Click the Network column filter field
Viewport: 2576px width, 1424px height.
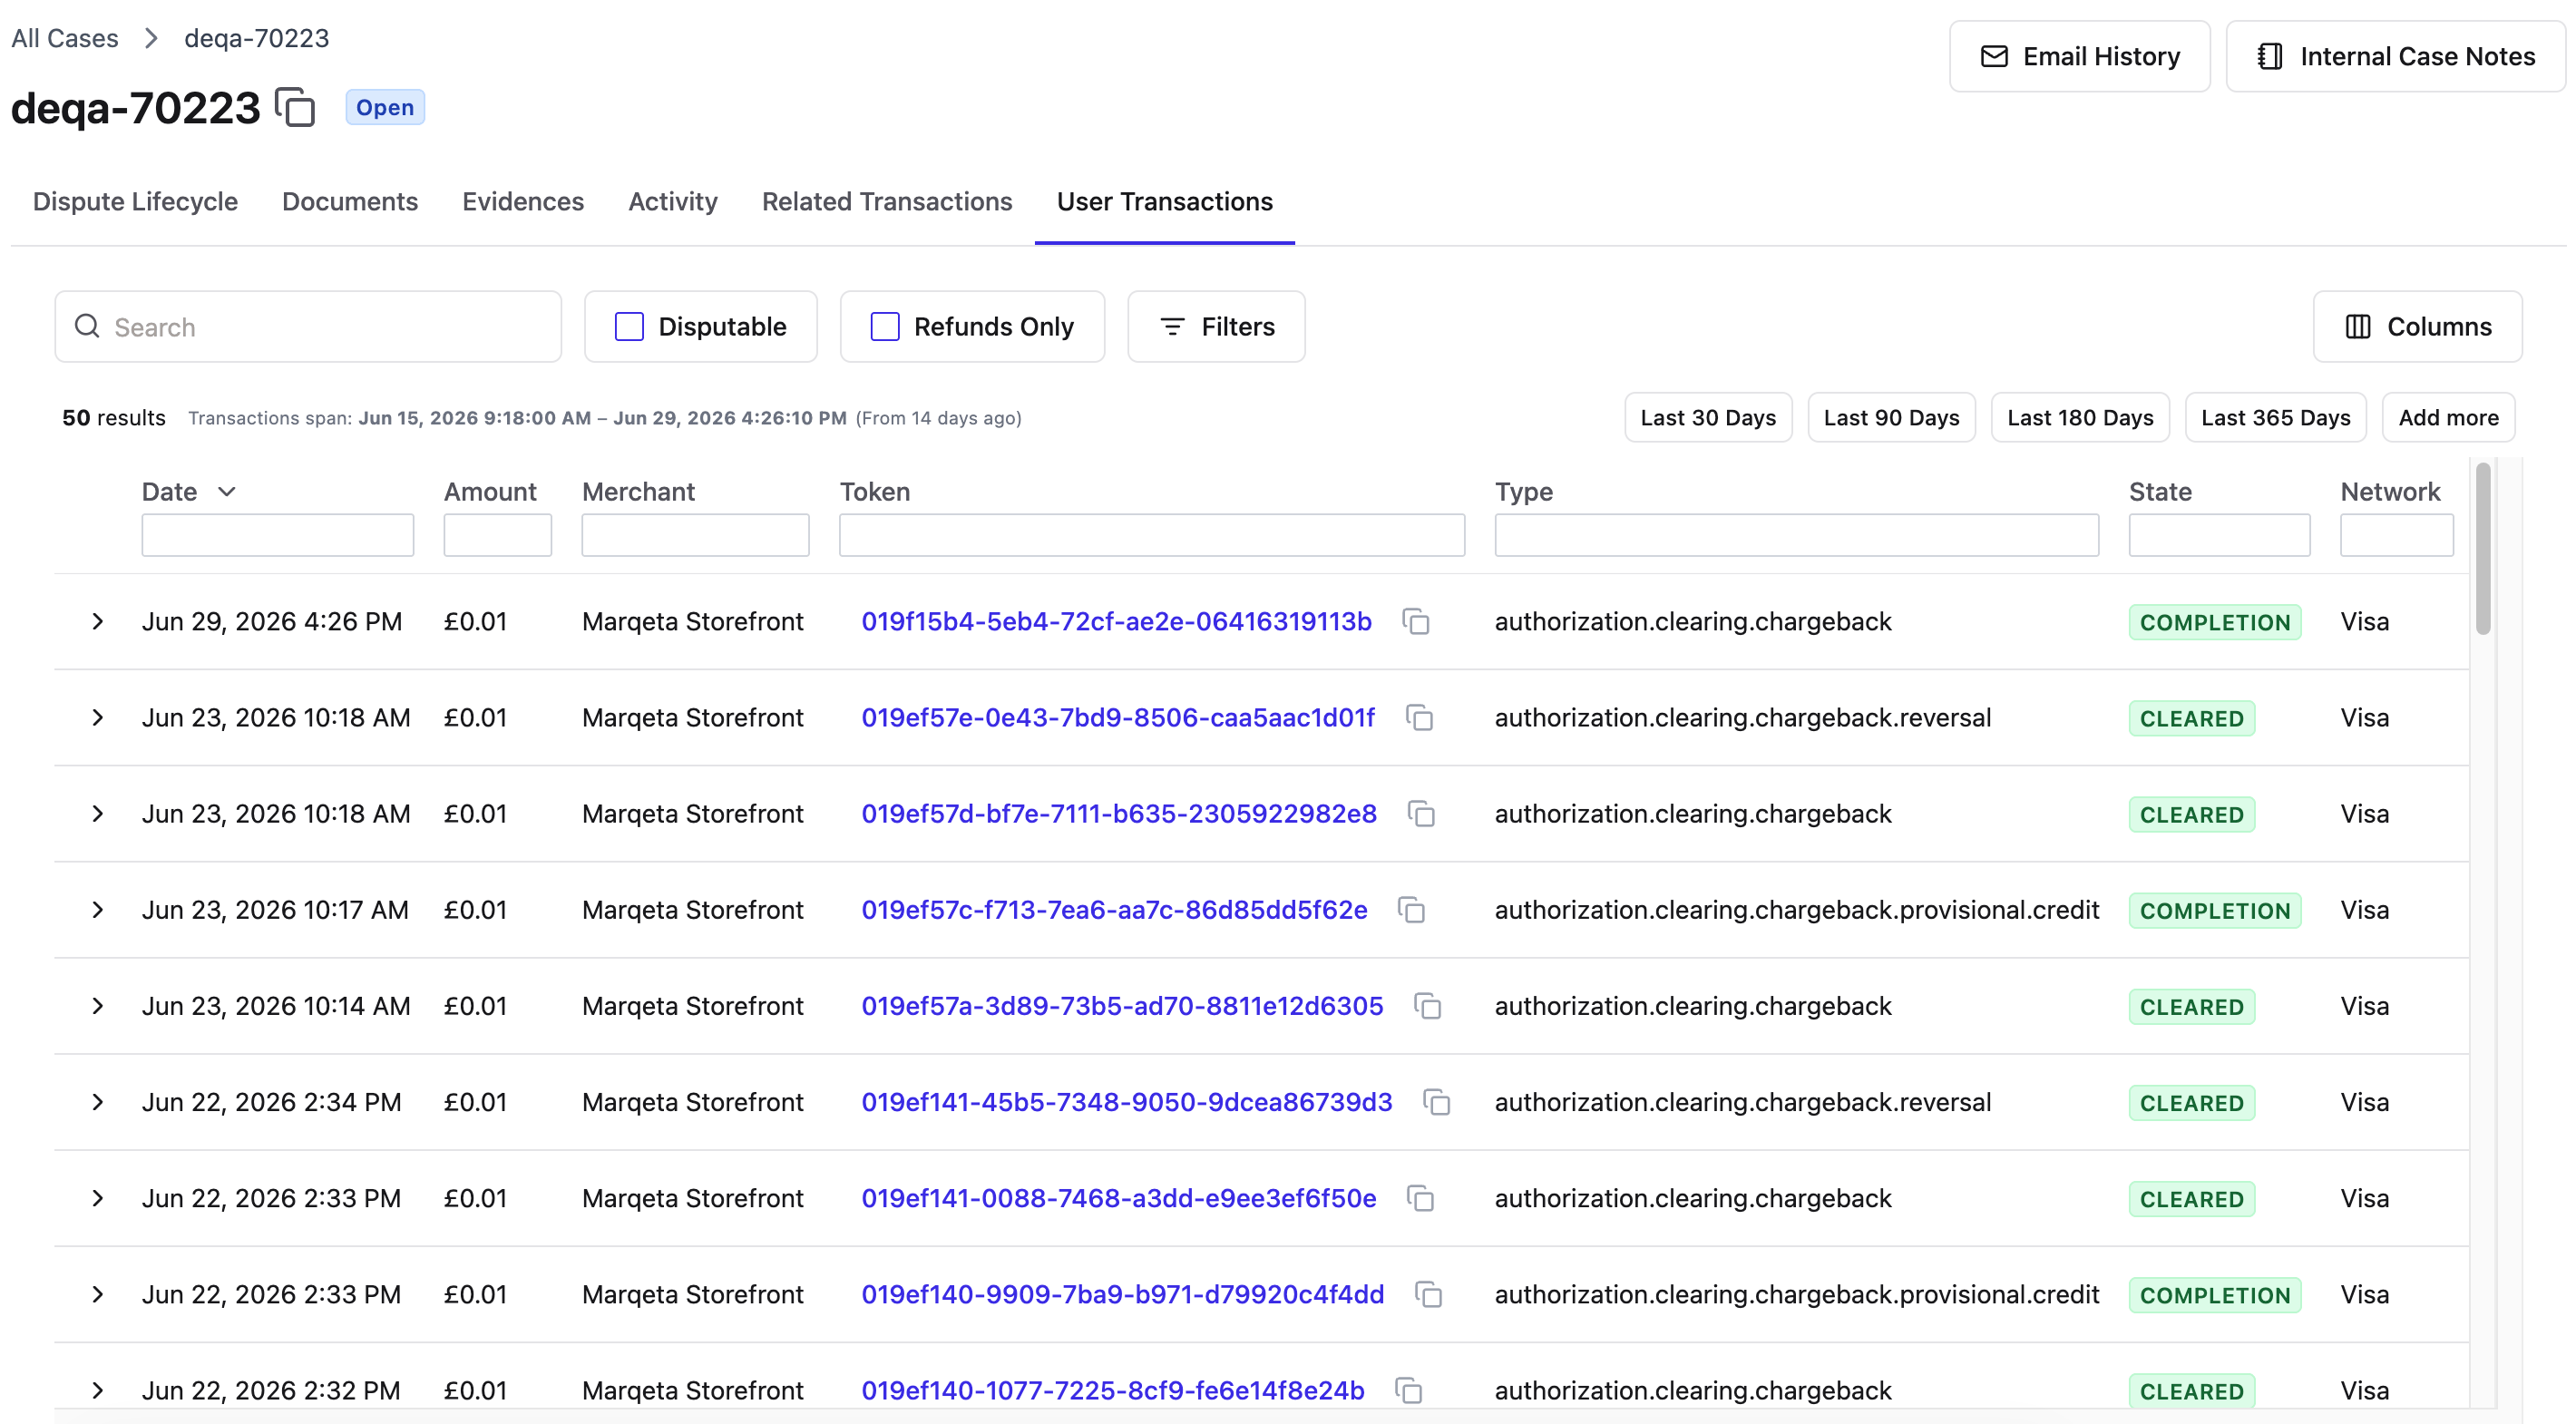[2396, 535]
